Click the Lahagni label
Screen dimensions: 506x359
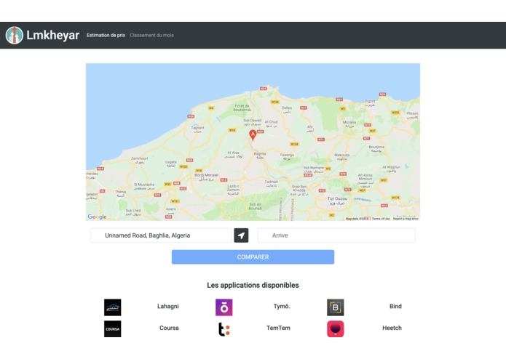[167, 306]
